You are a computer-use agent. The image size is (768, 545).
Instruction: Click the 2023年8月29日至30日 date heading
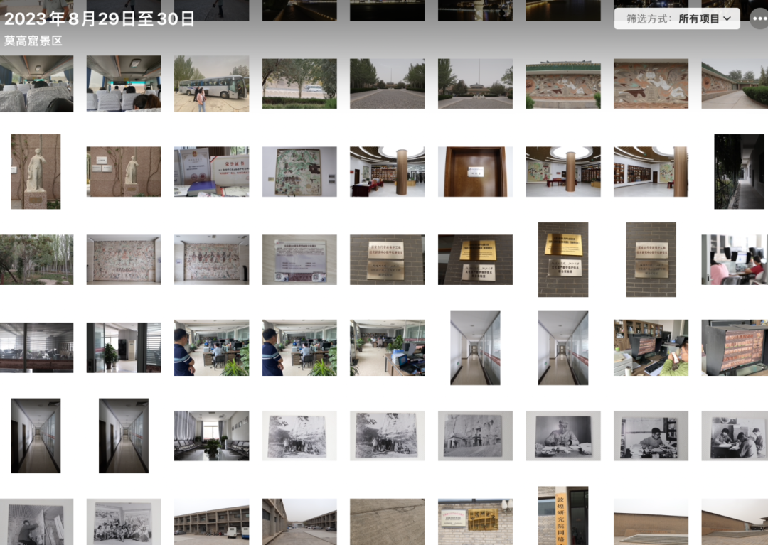coord(98,18)
